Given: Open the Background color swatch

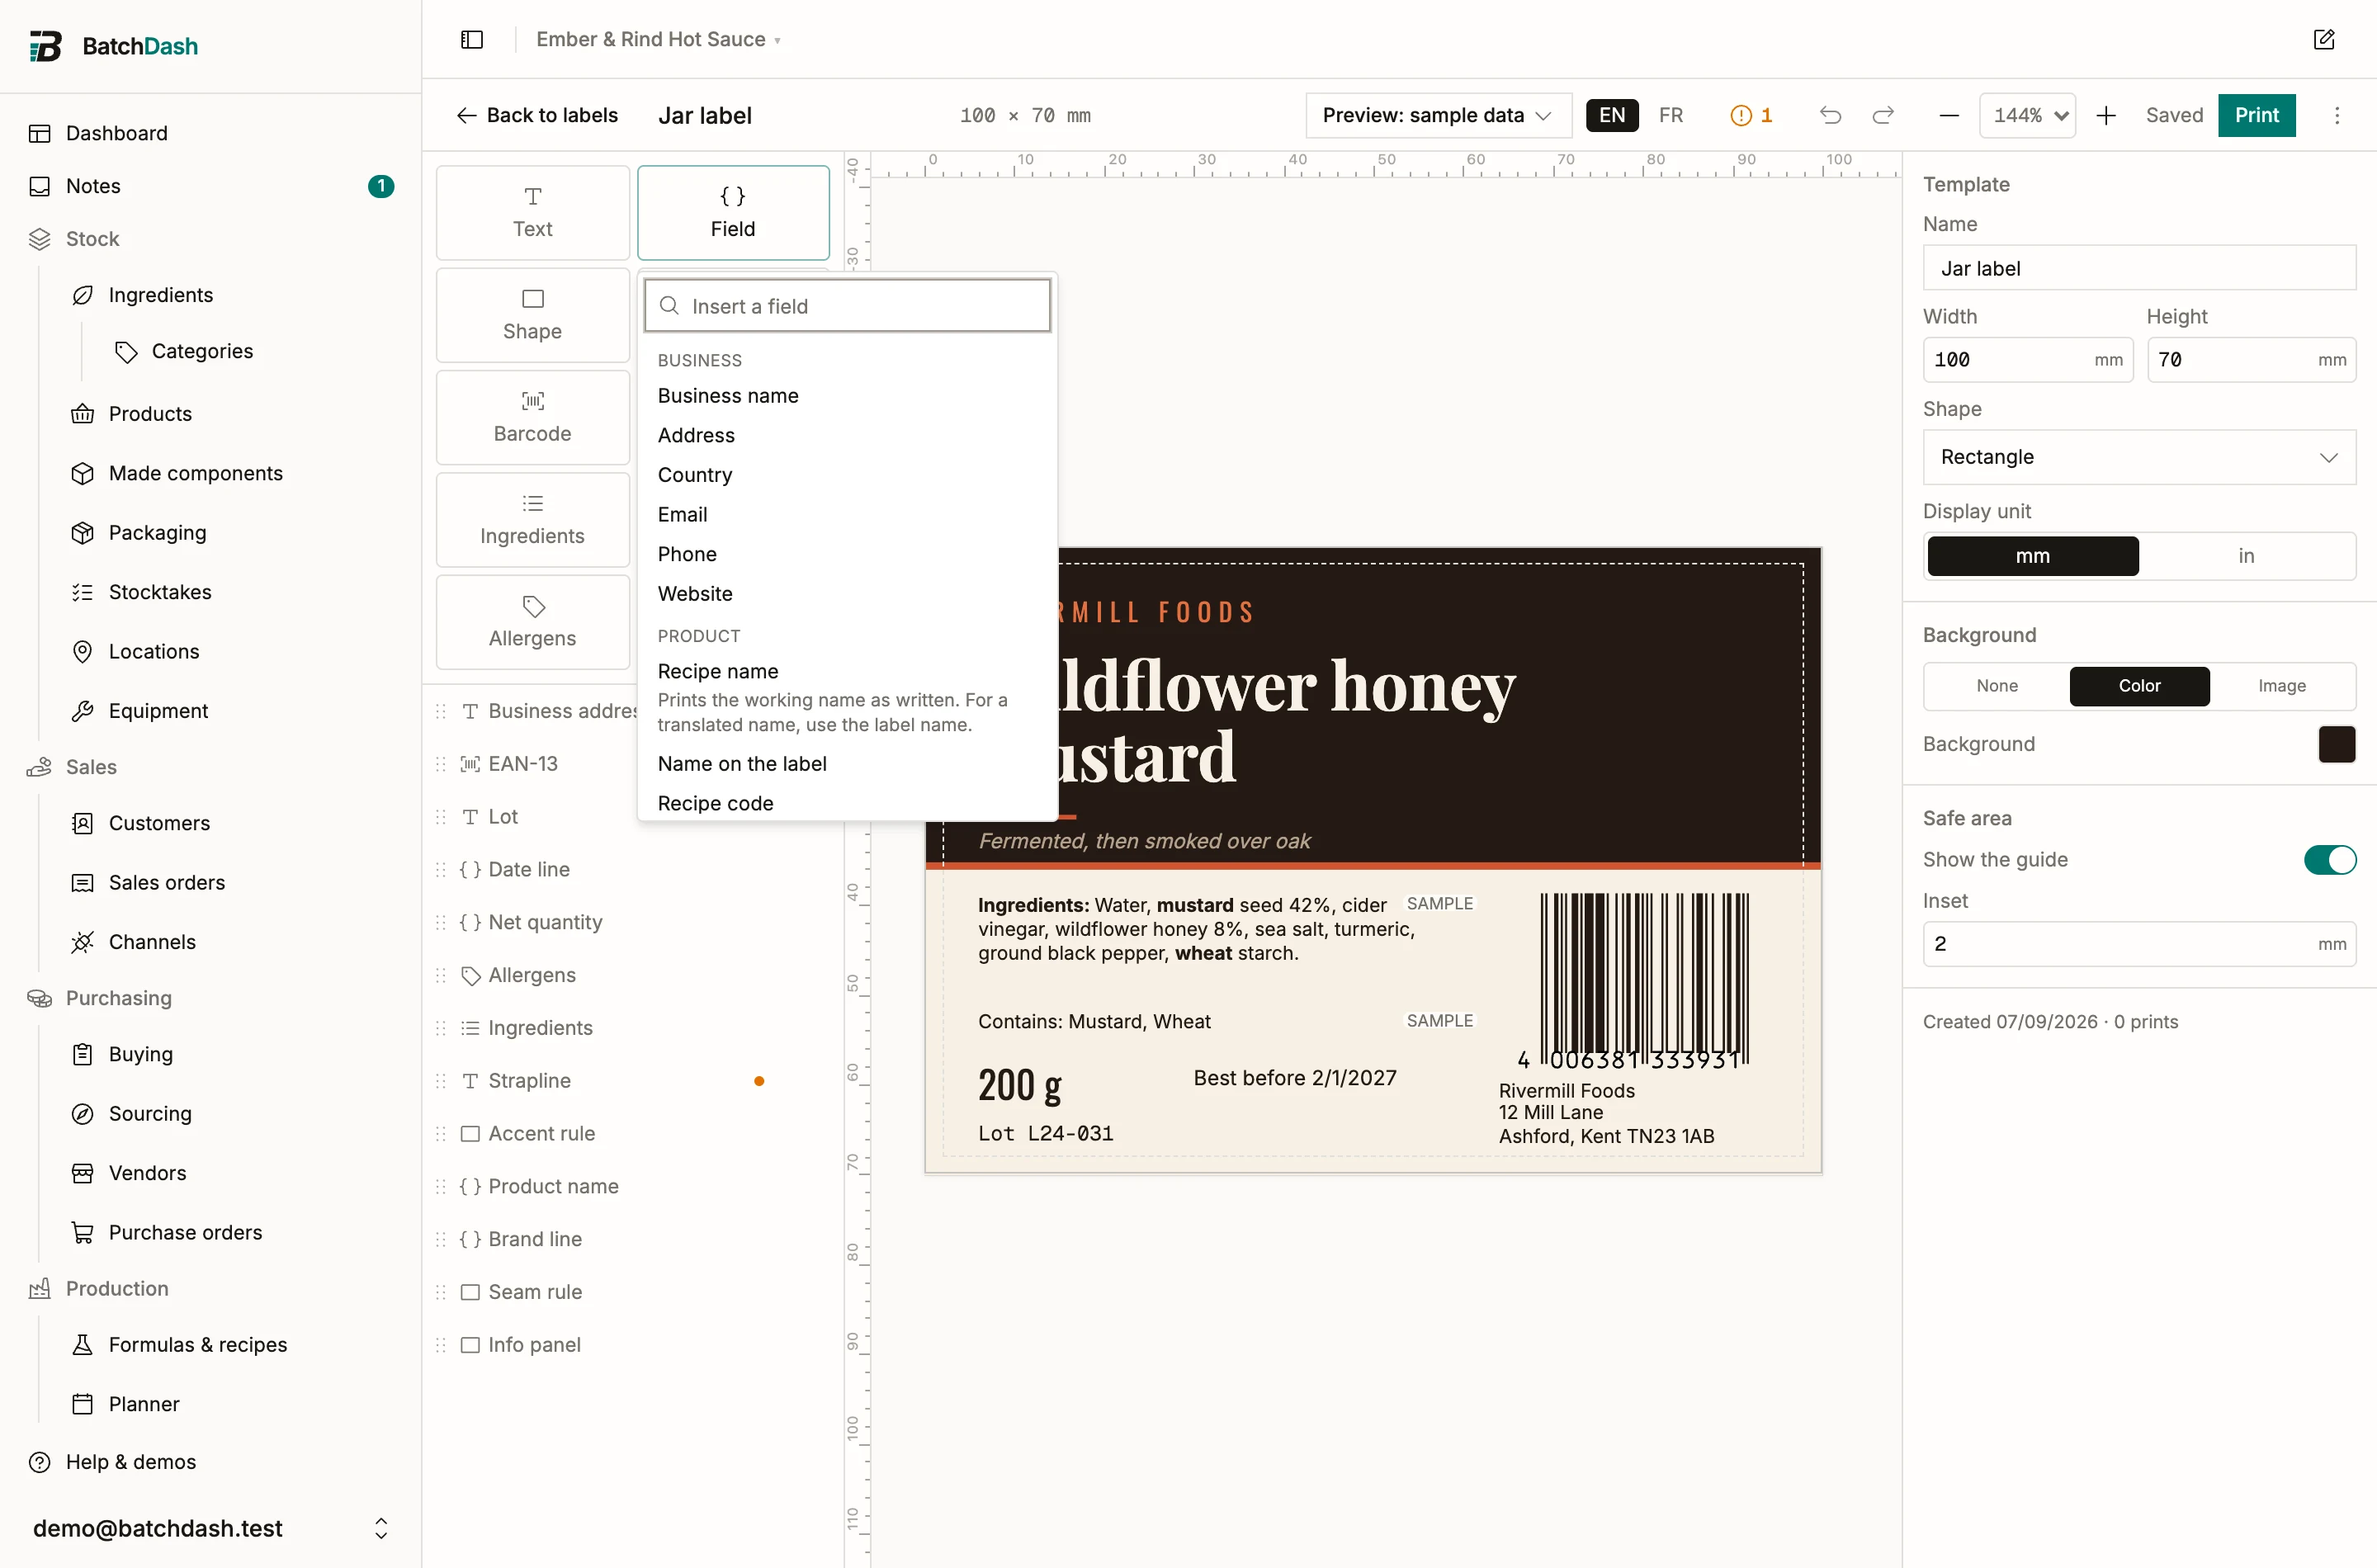Looking at the screenshot, I should [2336, 744].
